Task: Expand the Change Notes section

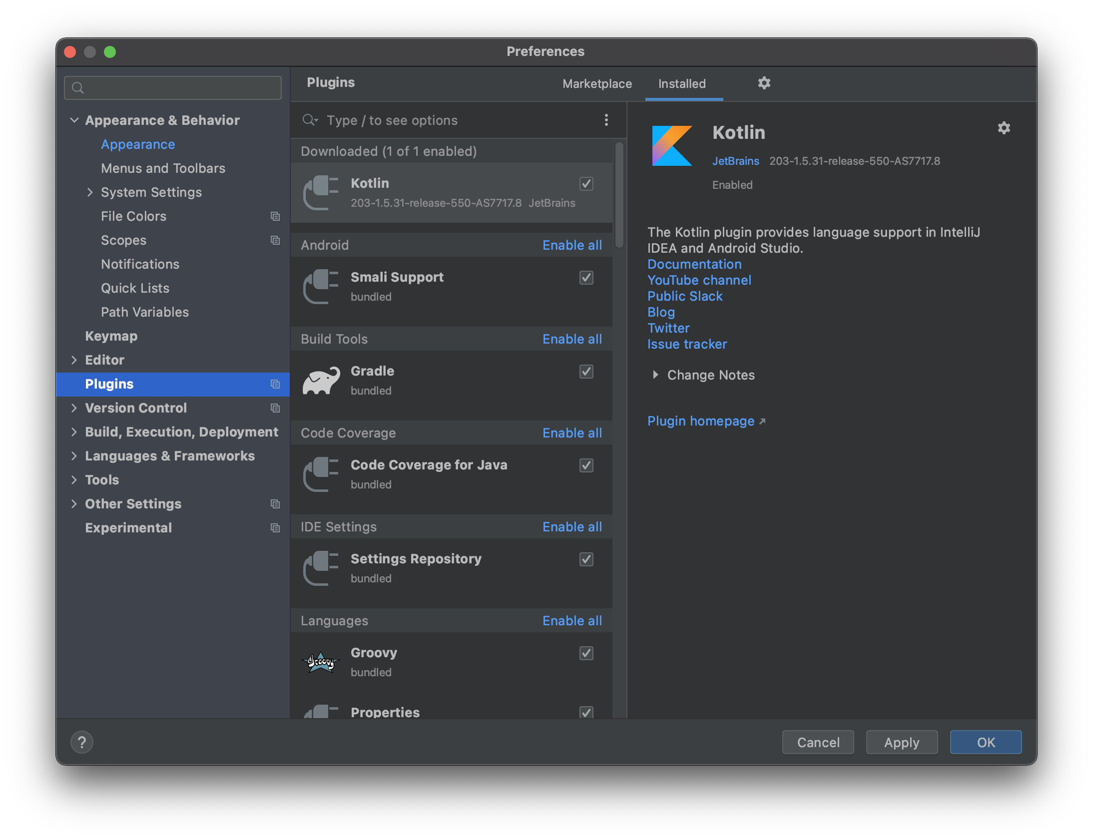Action: tap(655, 375)
